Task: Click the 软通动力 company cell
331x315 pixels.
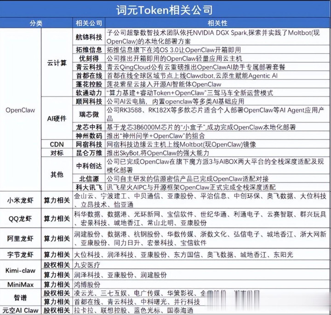Action: point(89,93)
